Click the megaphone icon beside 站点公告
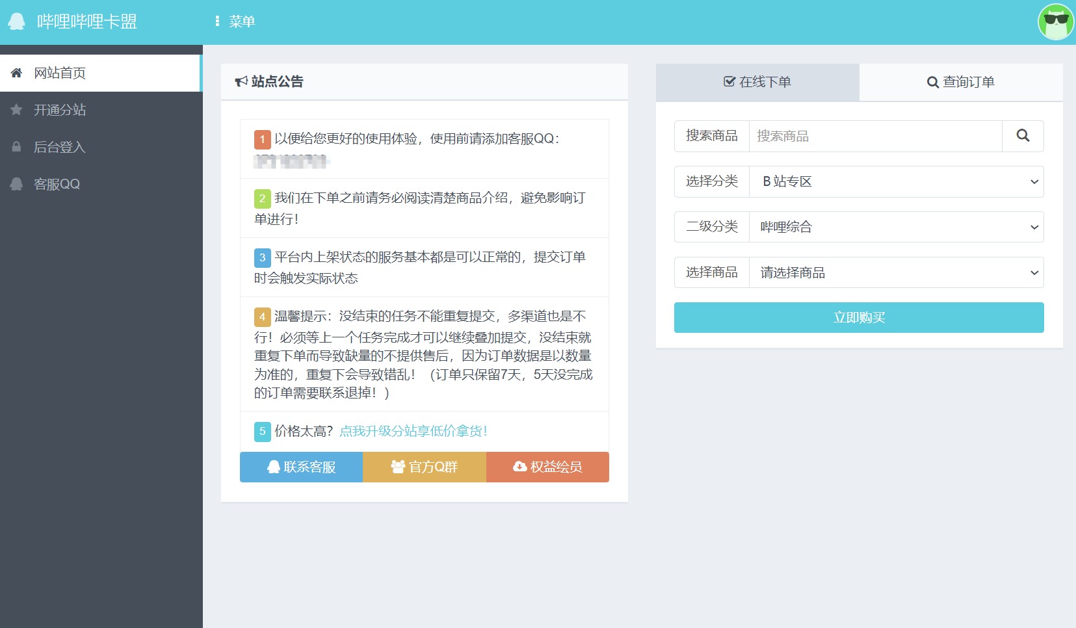Image resolution: width=1076 pixels, height=628 pixels. pyautogui.click(x=241, y=81)
